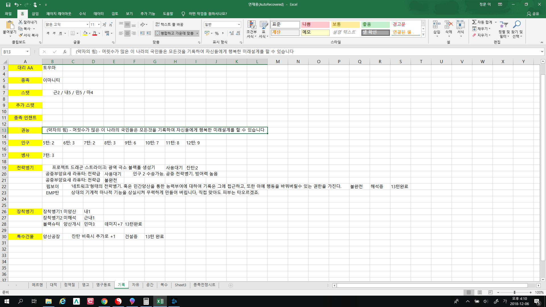Click the cut (잘라내기) scissors icon

click(x=20, y=22)
